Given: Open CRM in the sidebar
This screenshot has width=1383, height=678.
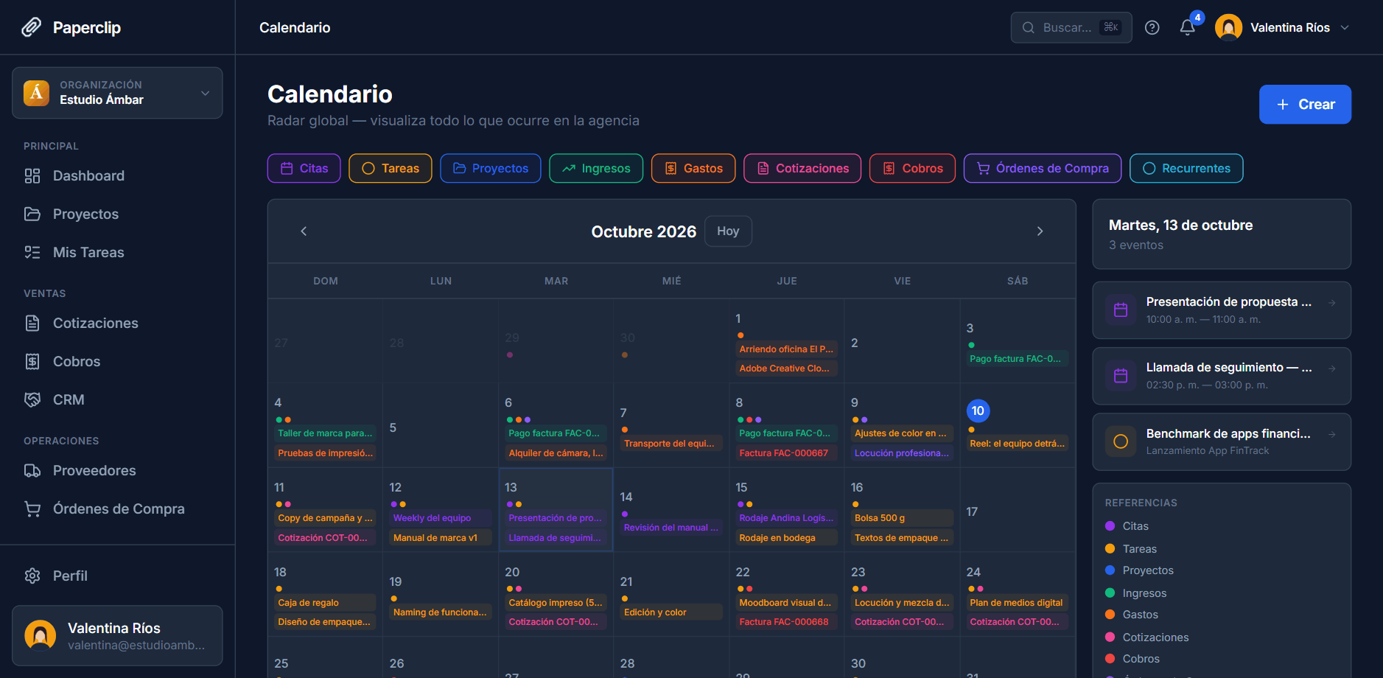Looking at the screenshot, I should [117, 399].
